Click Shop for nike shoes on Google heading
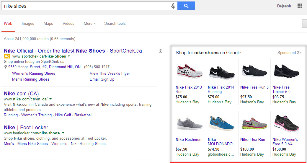The width and height of the screenshot is (307, 163). tap(208, 53)
